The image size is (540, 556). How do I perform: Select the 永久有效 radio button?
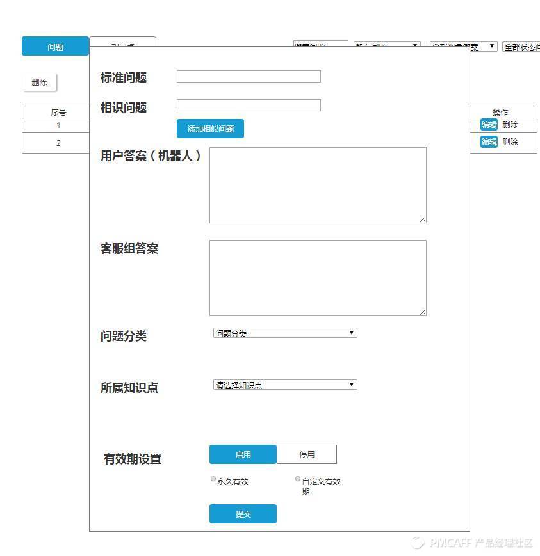[213, 479]
